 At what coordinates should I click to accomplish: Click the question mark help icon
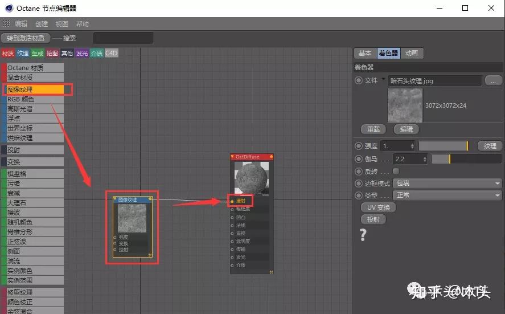click(x=363, y=235)
